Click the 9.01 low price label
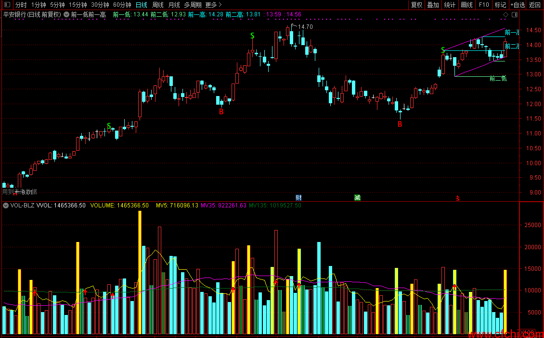Screen dimensions: 544x338 [28, 192]
